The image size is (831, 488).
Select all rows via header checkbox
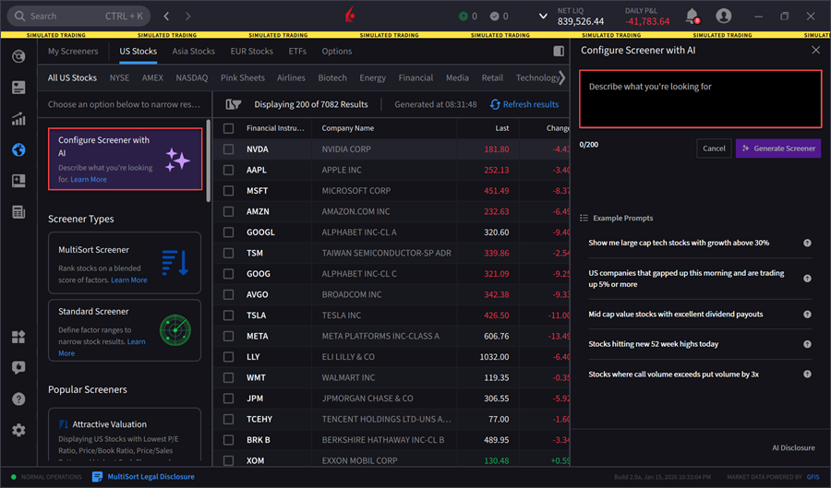click(229, 128)
